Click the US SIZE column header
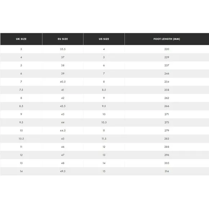This screenshot has width=209, height=209. click(104, 39)
